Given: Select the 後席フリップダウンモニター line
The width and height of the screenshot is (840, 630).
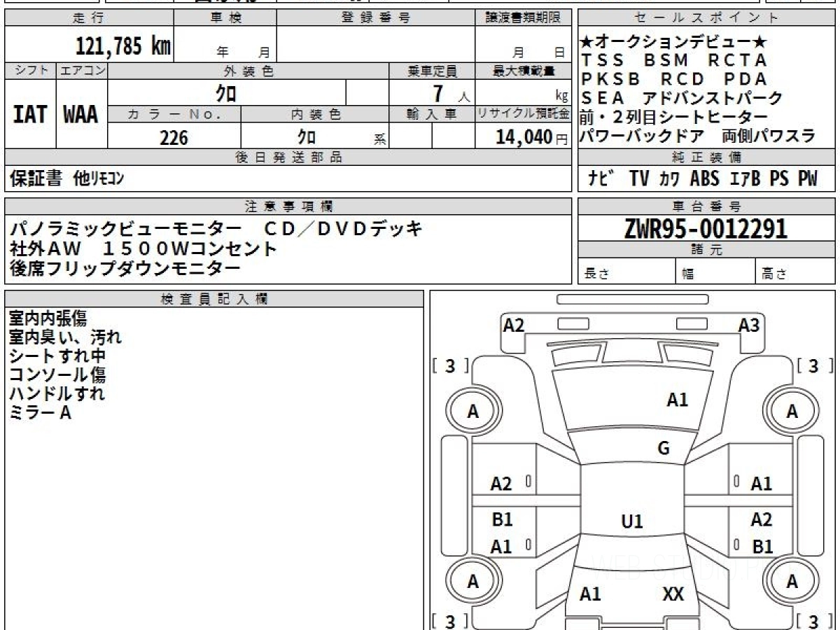Looking at the screenshot, I should click(x=125, y=267).
